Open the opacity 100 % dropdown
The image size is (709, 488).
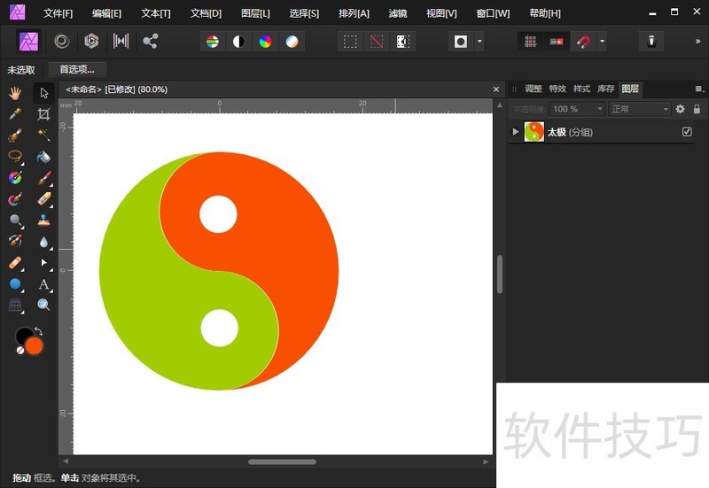click(576, 109)
